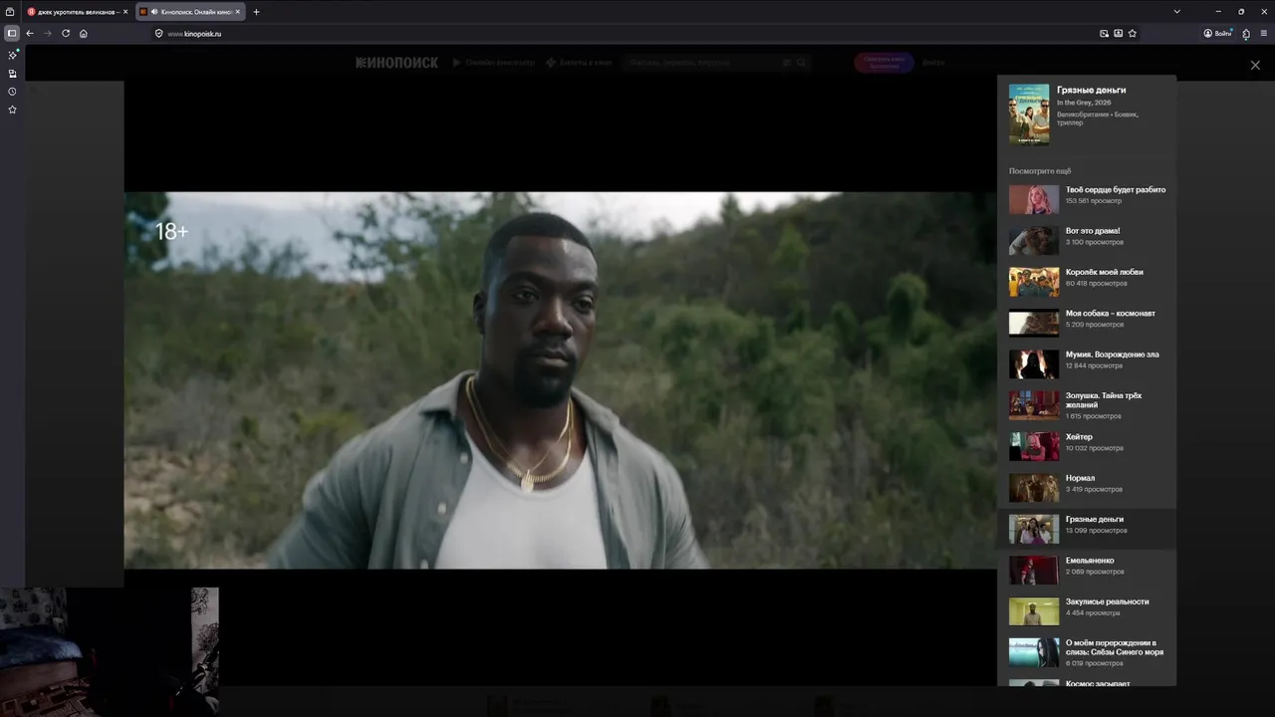Open picture-in-picture video icon in address bar

coord(1104,33)
